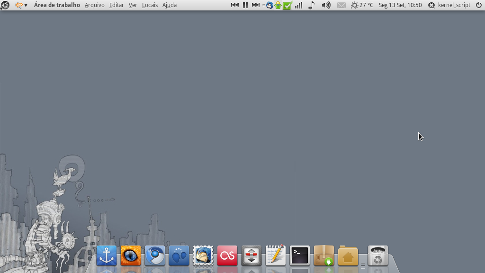Open the blue footprints app in dock
This screenshot has height=273, width=485.
179,255
